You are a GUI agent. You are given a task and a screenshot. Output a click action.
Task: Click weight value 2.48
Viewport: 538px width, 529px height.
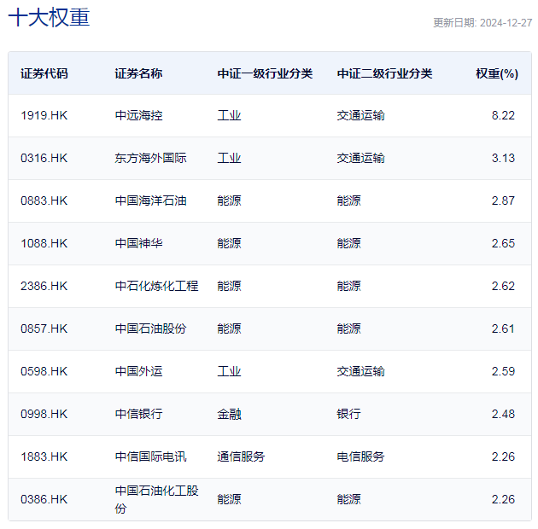503,414
